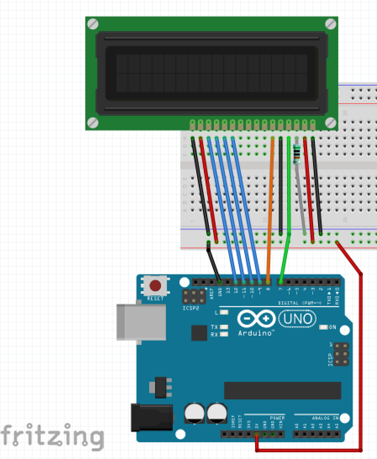Click analog pin A0 on the Arduino

point(296,433)
